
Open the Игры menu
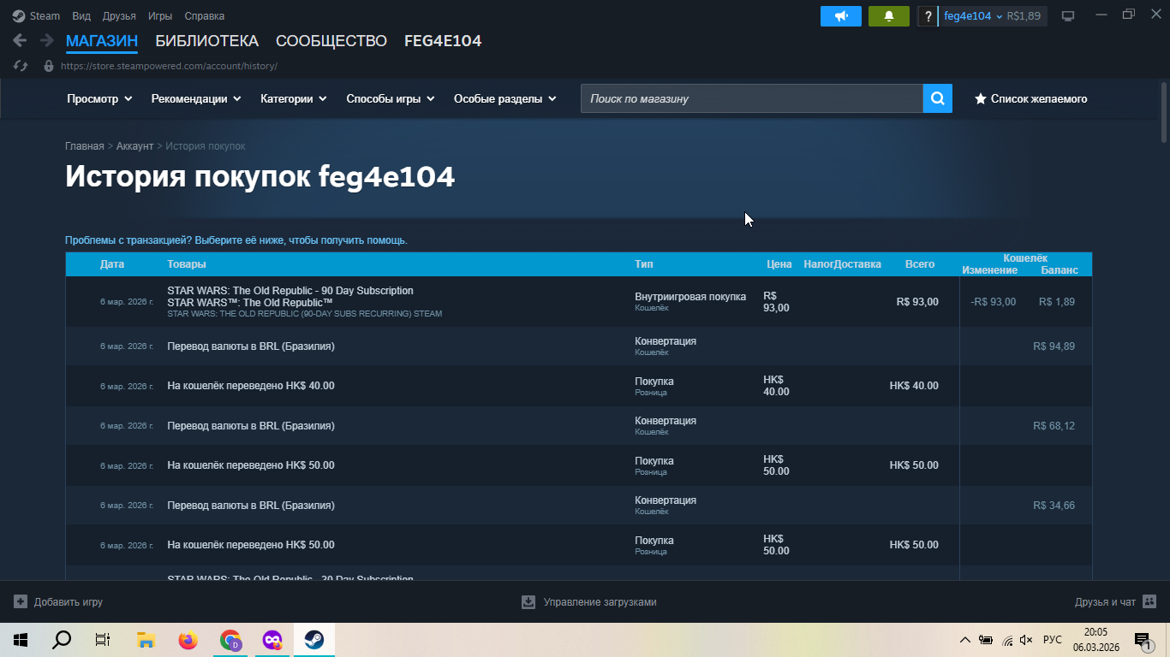(x=160, y=15)
